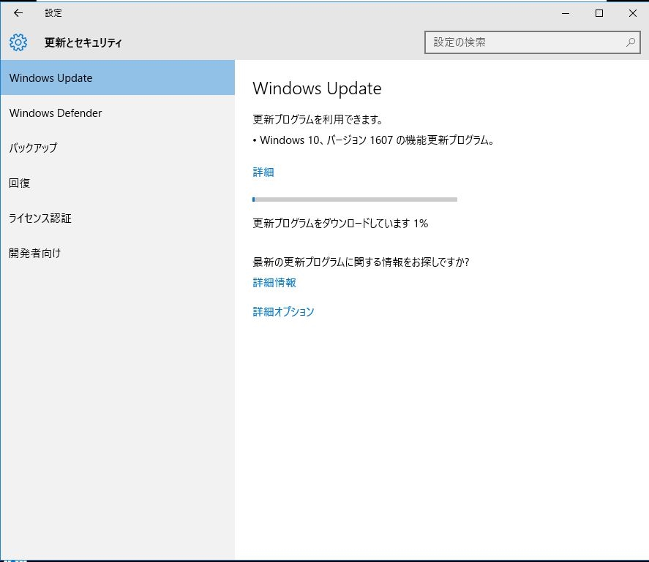The image size is (649, 562).
Task: Open the 開発者向け section
Action: click(118, 253)
